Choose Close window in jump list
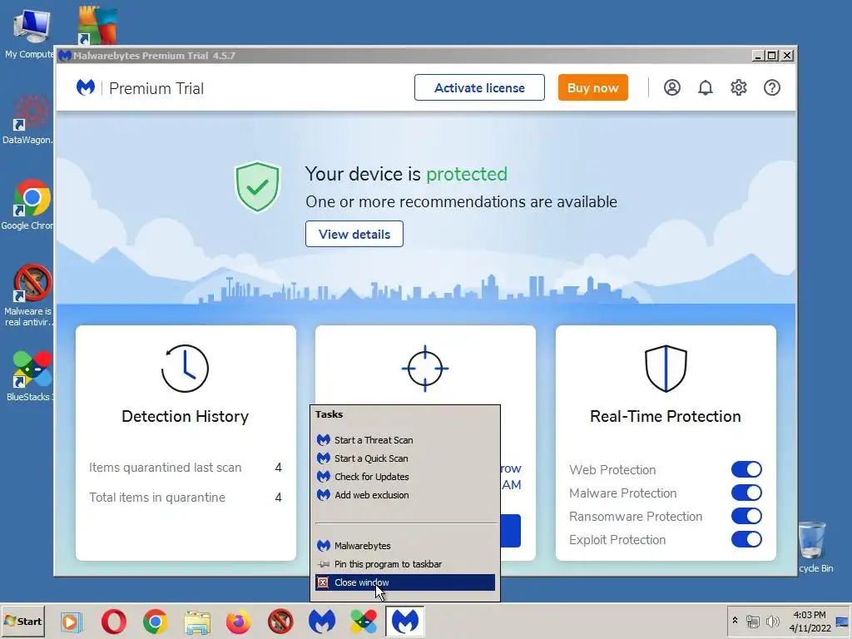 [405, 582]
